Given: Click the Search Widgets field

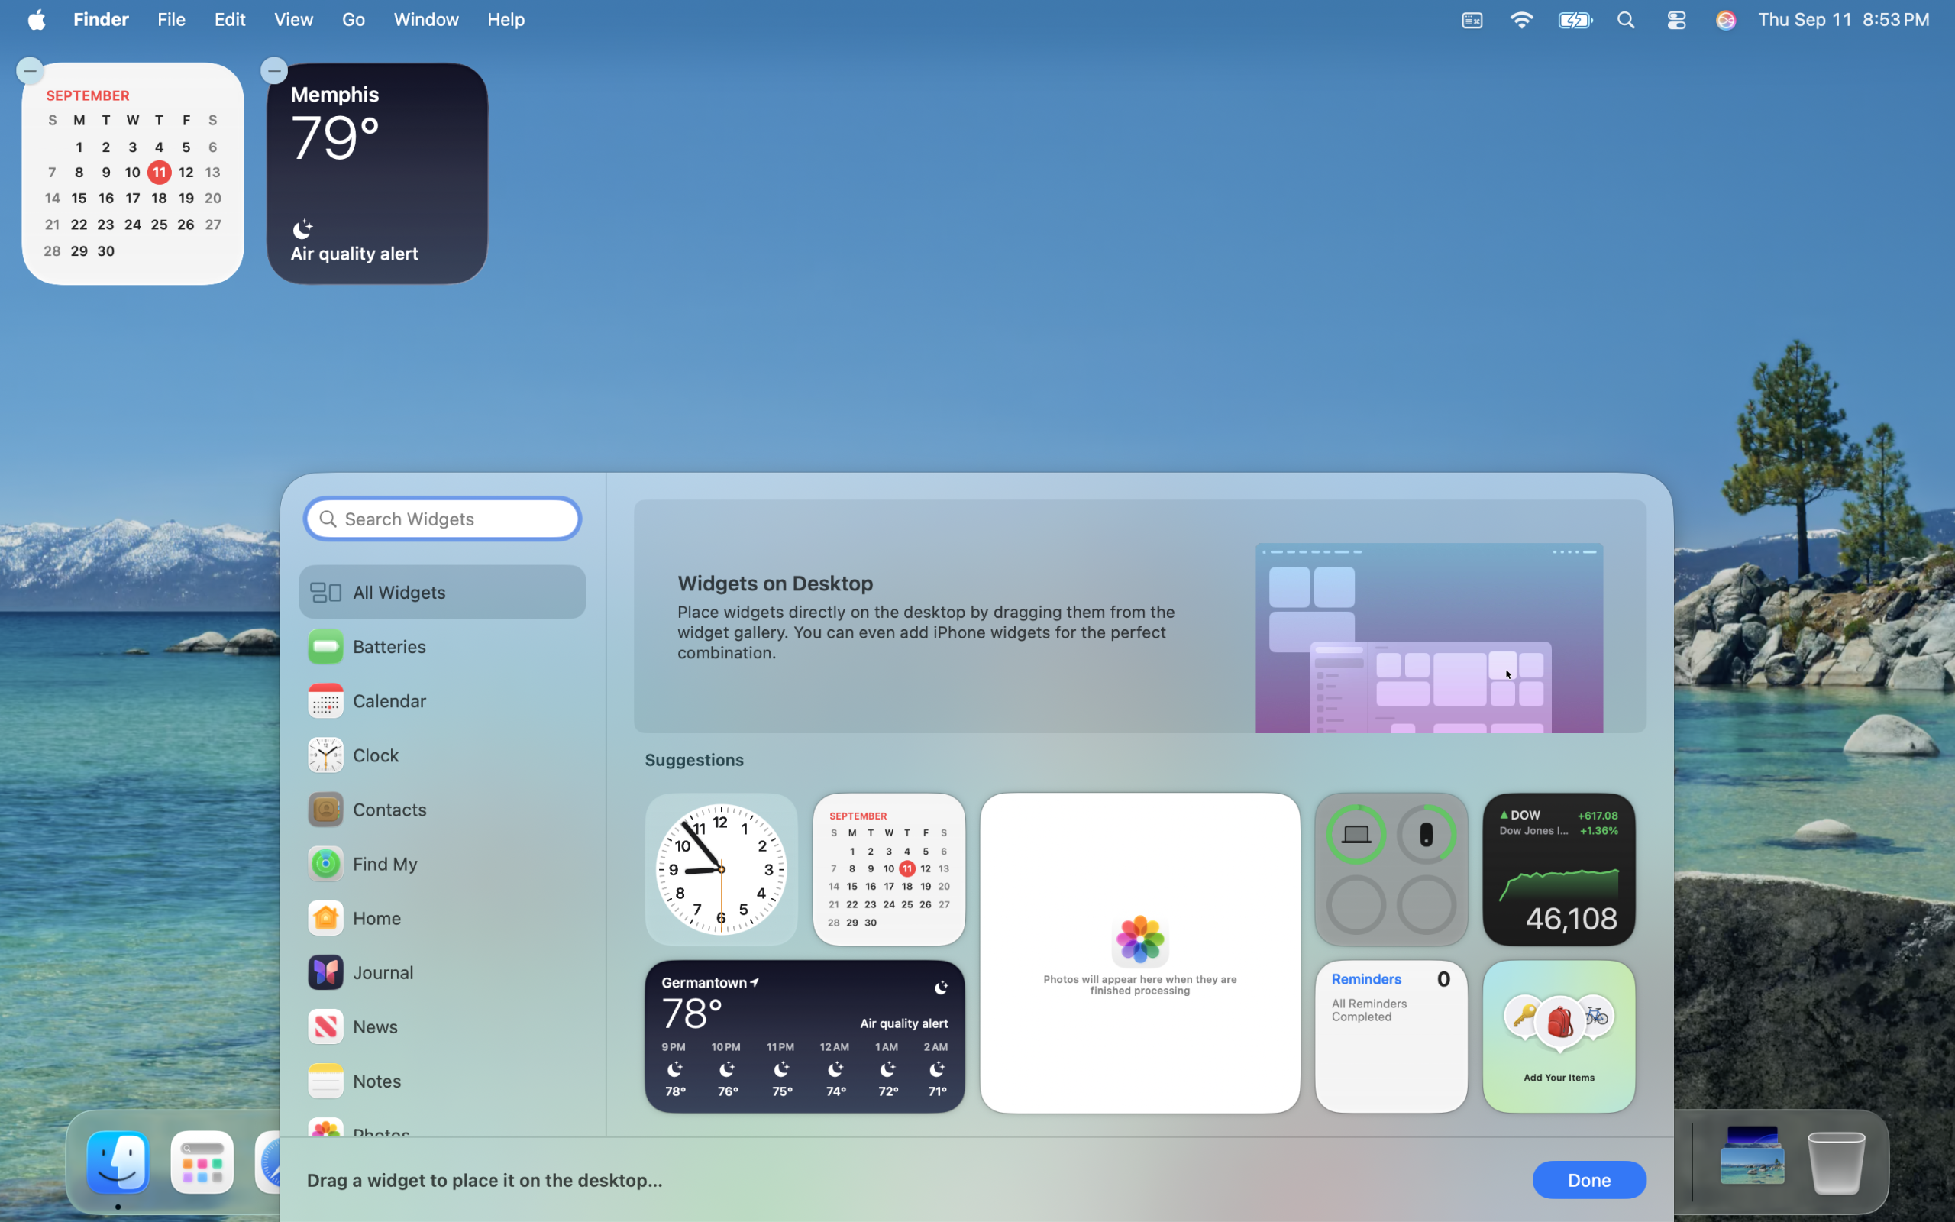Looking at the screenshot, I should click(x=443, y=519).
